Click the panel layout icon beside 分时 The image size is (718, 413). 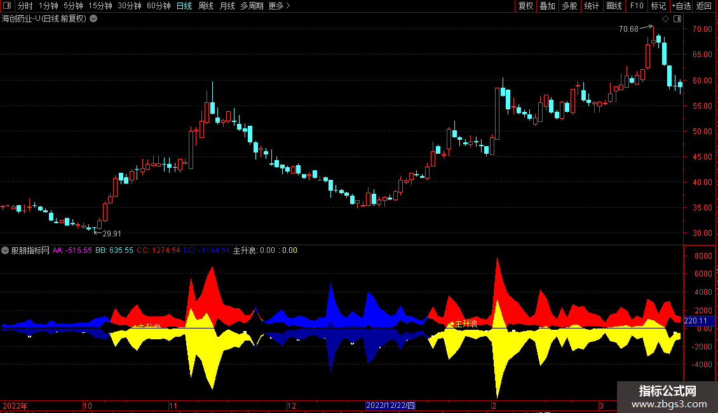[7, 6]
